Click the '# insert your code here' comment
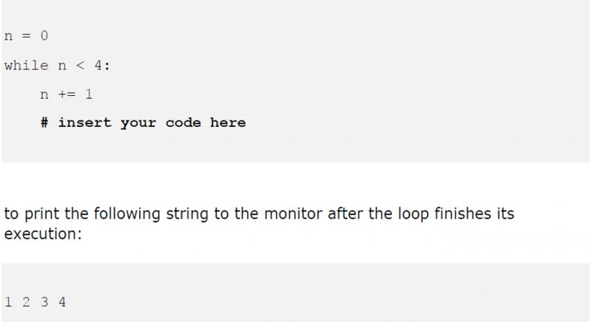The height and width of the screenshot is (322, 592). click(143, 123)
